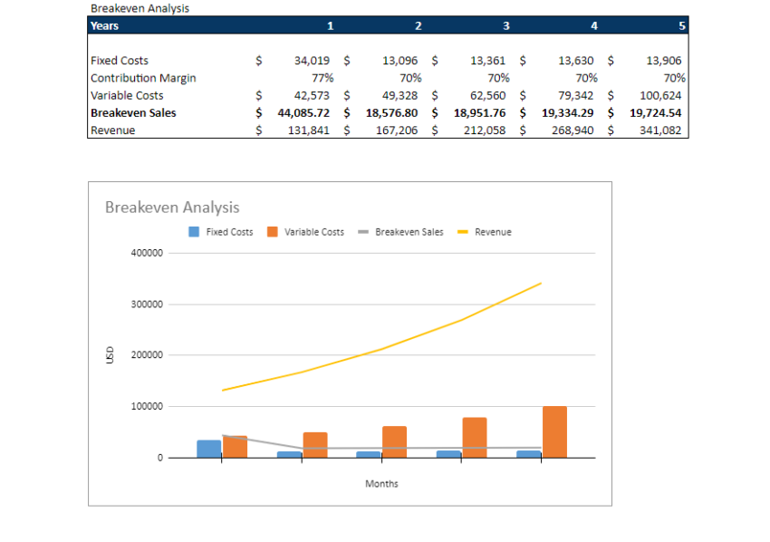Click the Months horizontal axis label

point(381,484)
